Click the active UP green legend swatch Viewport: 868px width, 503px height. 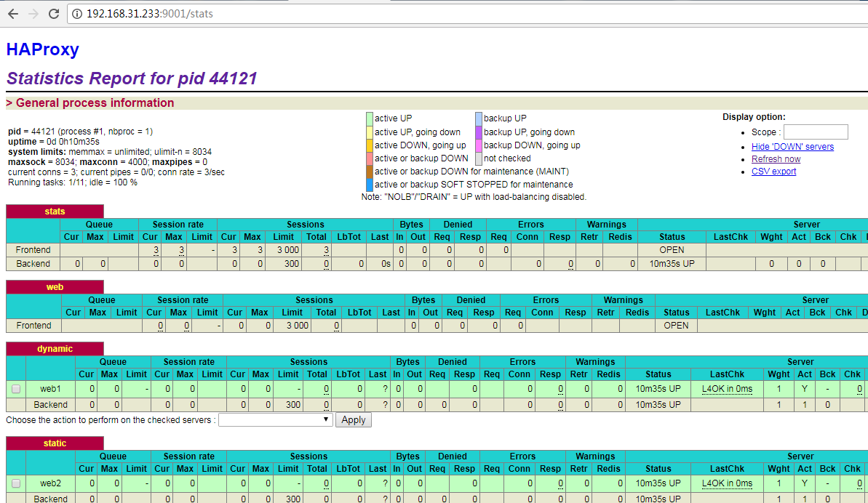369,118
